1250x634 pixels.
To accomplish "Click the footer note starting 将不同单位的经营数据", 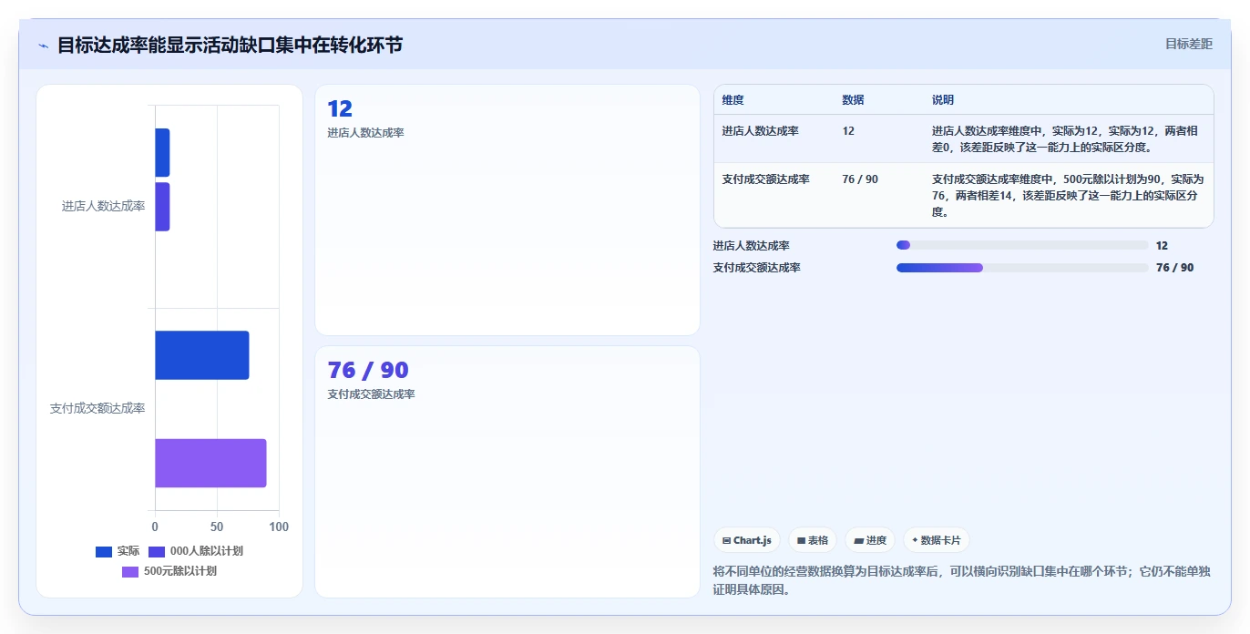I will pos(962,580).
